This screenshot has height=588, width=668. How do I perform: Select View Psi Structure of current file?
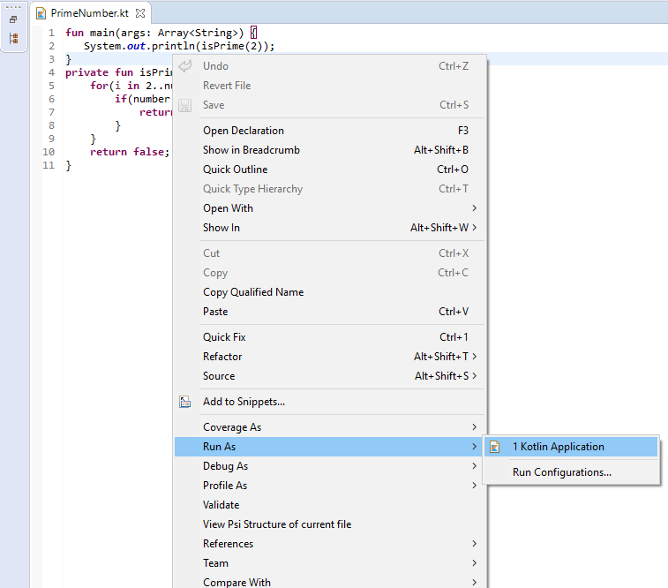pos(277,524)
